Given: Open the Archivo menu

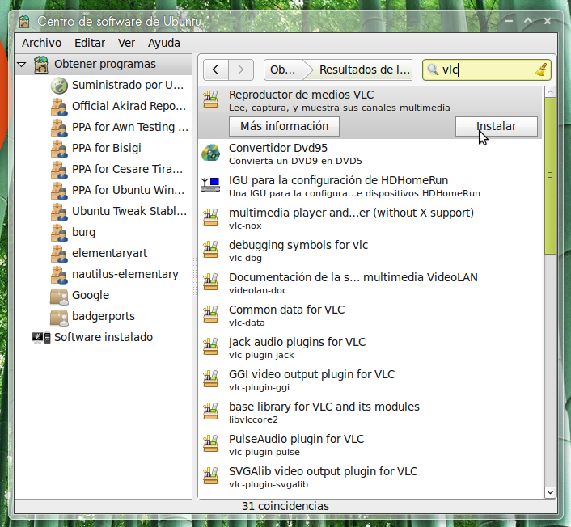Looking at the screenshot, I should click(x=41, y=43).
